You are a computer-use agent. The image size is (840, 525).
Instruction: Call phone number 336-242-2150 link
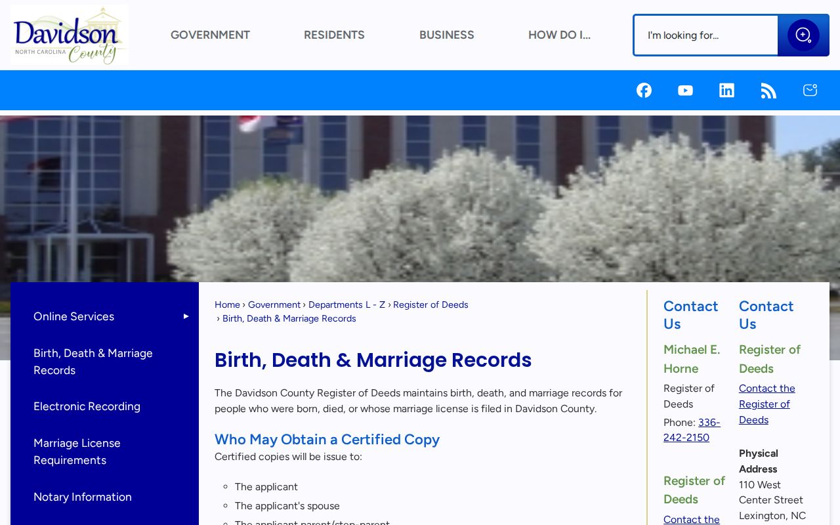692,430
